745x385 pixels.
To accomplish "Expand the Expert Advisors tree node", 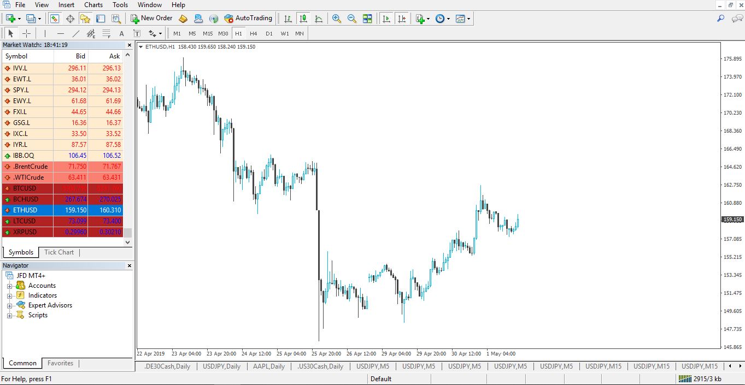I will [9, 305].
